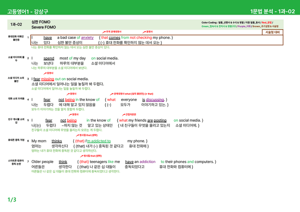Click the red arrow by 명사절 that (생략) in sentence 7
Screen dimensions: 300x212
tap(82, 156)
